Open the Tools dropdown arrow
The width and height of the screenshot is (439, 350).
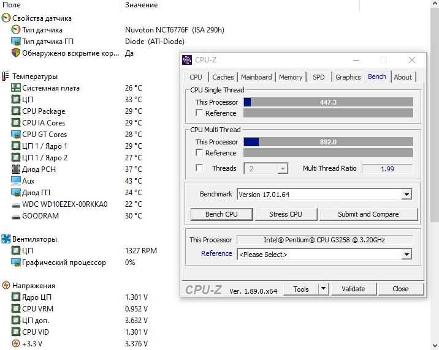pyautogui.click(x=323, y=289)
